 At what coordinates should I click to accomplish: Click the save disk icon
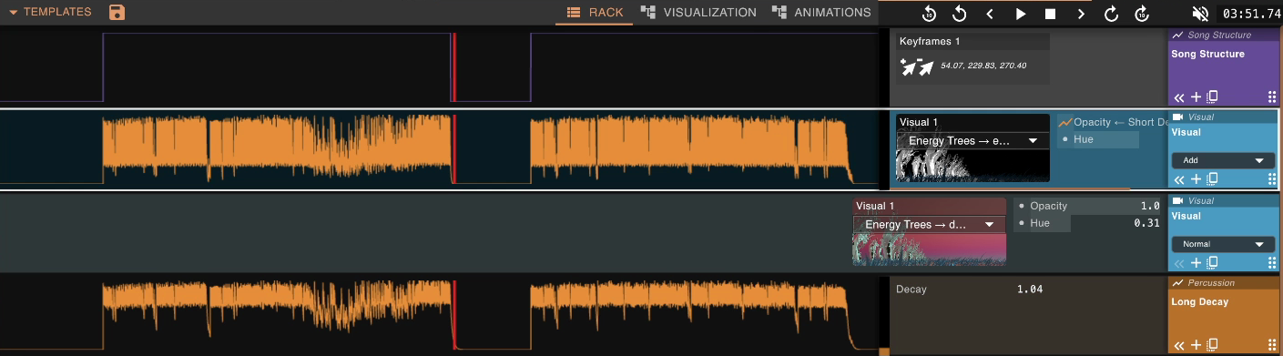(117, 13)
